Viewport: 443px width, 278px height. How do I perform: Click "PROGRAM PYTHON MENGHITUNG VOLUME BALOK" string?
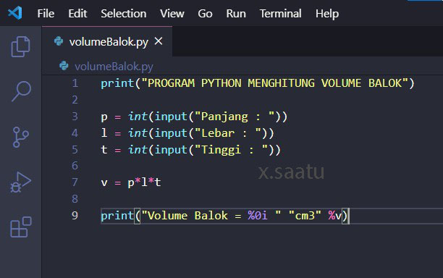click(x=274, y=83)
